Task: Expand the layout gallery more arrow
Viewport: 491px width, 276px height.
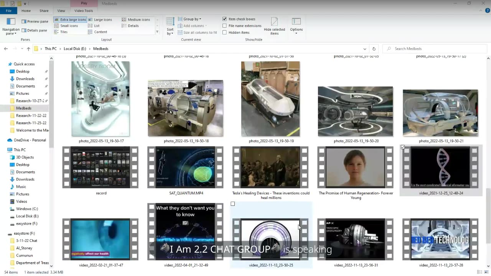Action: (x=157, y=32)
